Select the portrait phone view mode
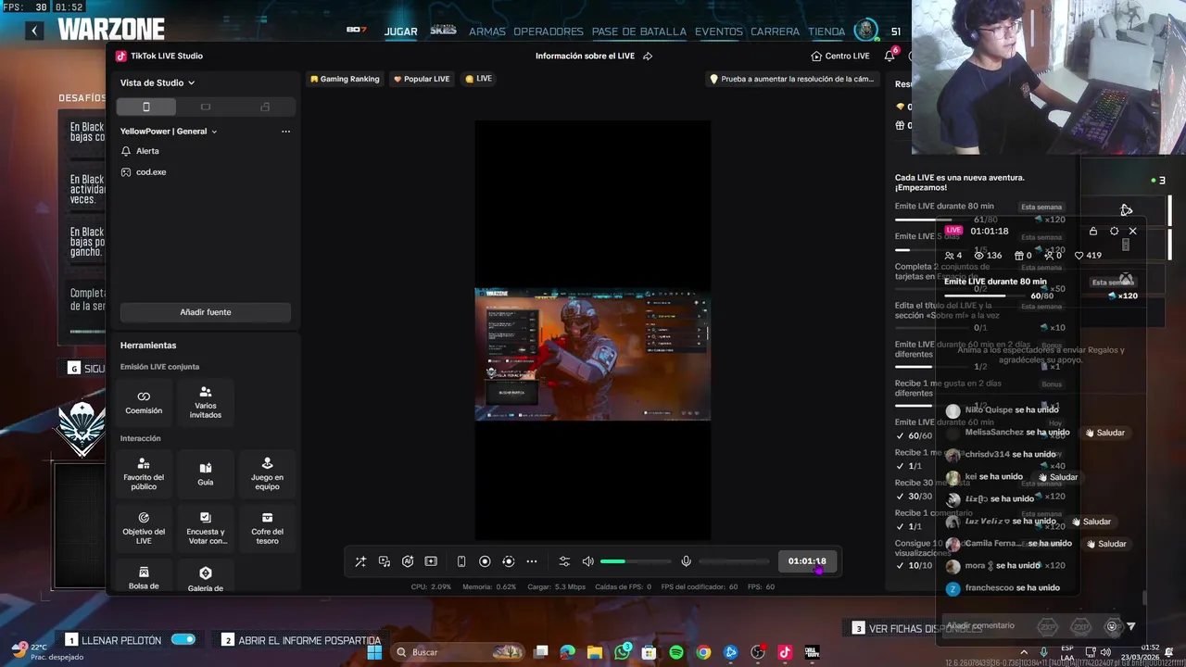Viewport: 1186px width, 667px height. [x=145, y=107]
